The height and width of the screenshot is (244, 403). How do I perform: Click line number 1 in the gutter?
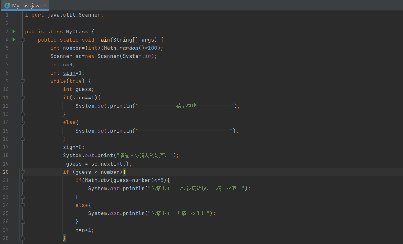click(7, 15)
